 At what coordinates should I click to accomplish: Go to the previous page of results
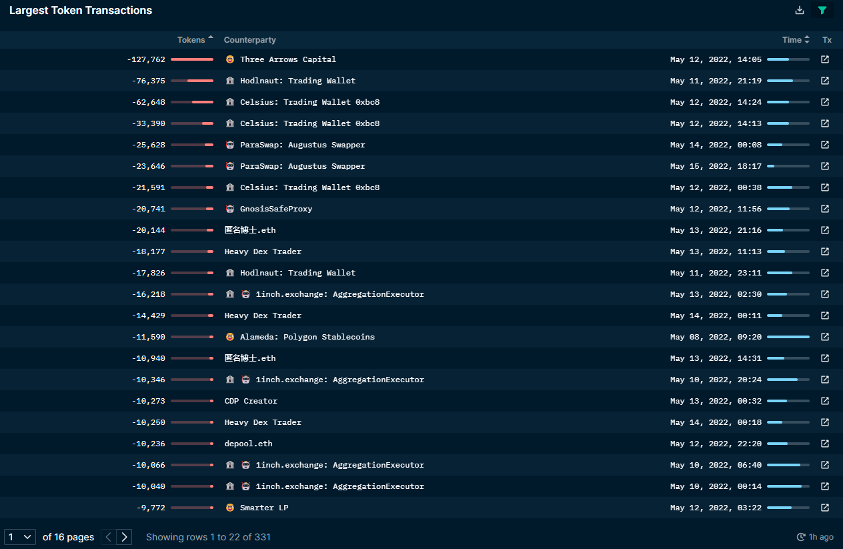pyautogui.click(x=109, y=537)
